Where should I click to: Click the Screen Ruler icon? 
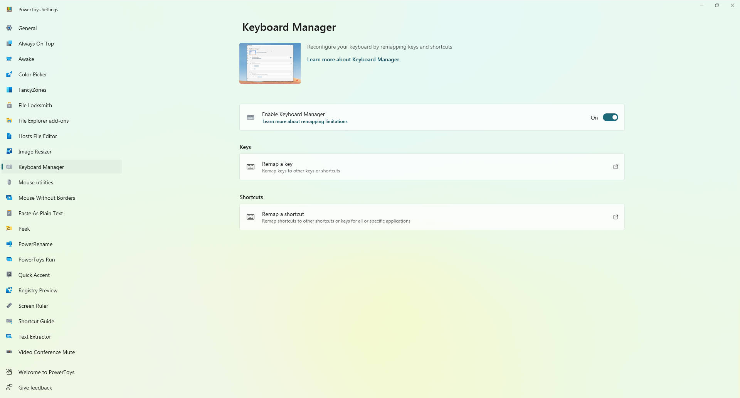point(9,306)
